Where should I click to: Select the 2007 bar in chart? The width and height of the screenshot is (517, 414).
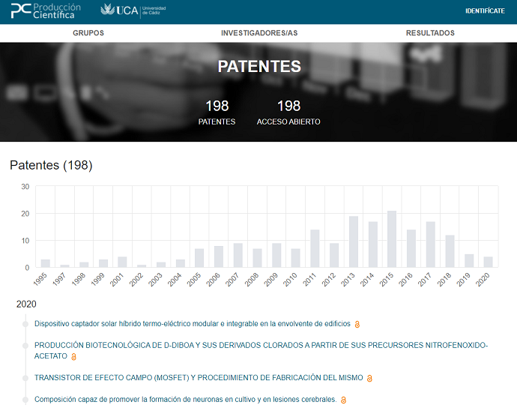(238, 256)
